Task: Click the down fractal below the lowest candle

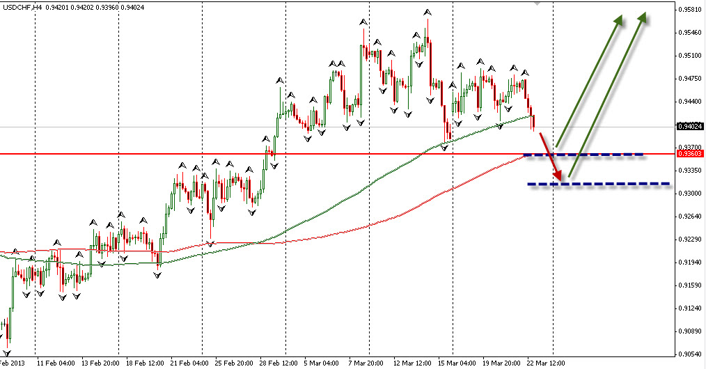Action: (x=8, y=353)
